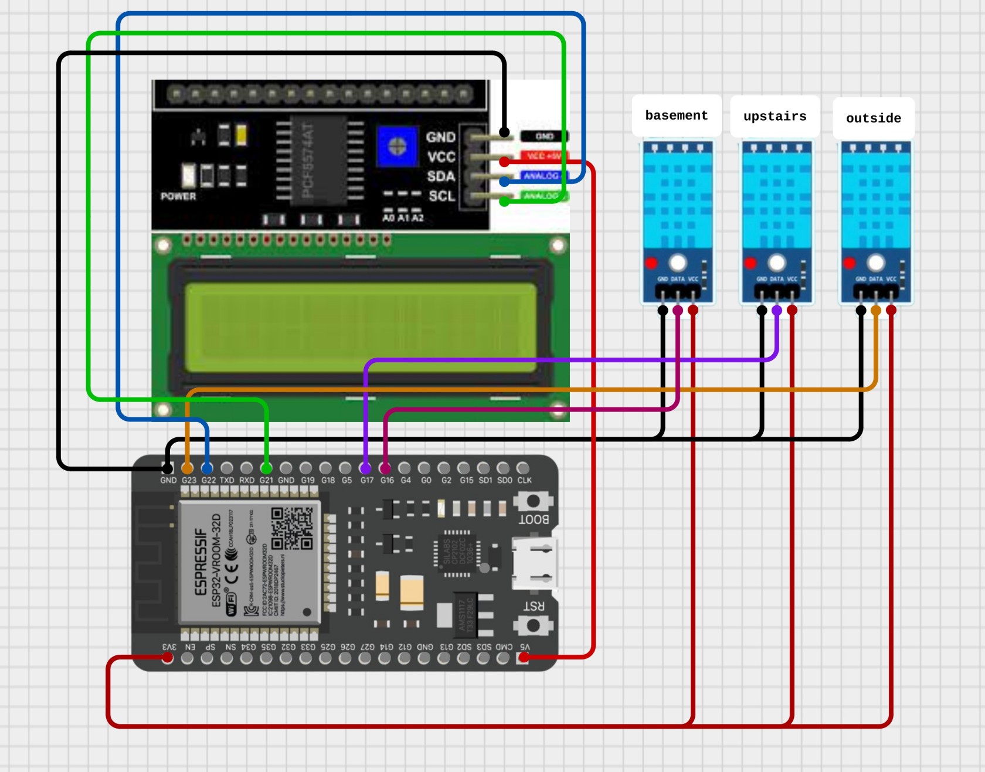Click the ESP32 G25 pin

coord(326,658)
